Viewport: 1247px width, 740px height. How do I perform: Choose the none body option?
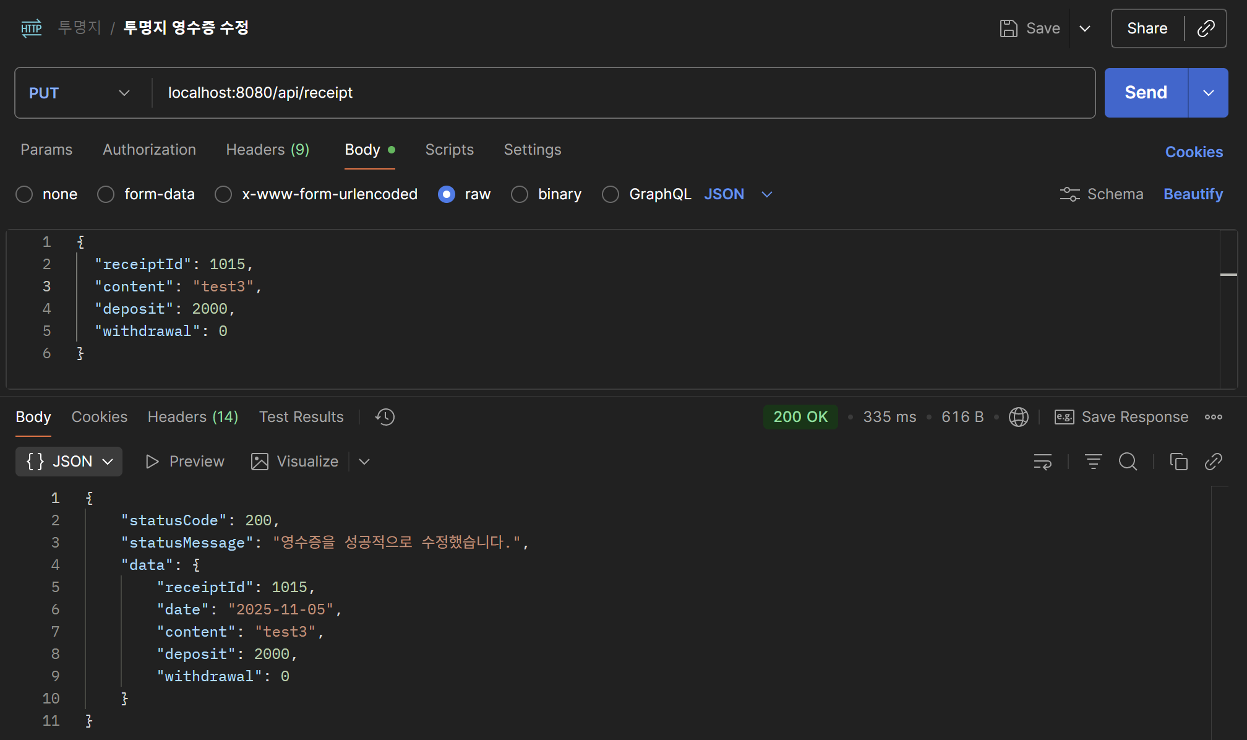[25, 194]
